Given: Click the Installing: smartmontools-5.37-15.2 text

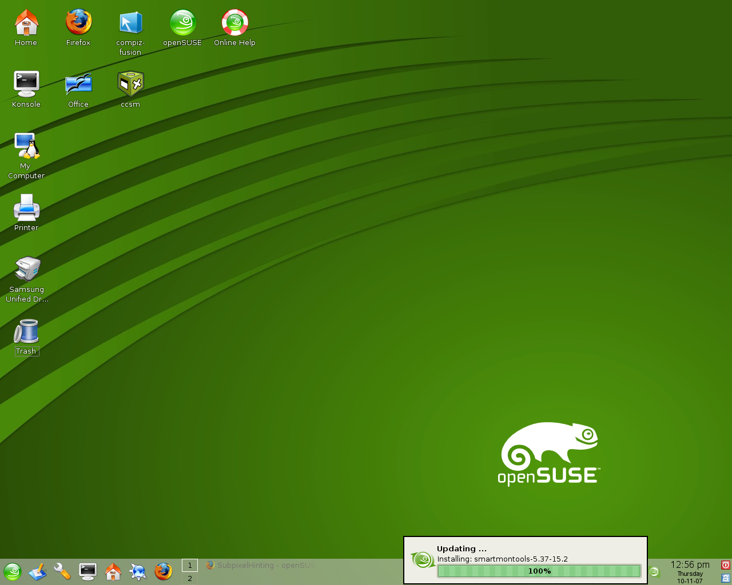Looking at the screenshot, I should (x=503, y=559).
